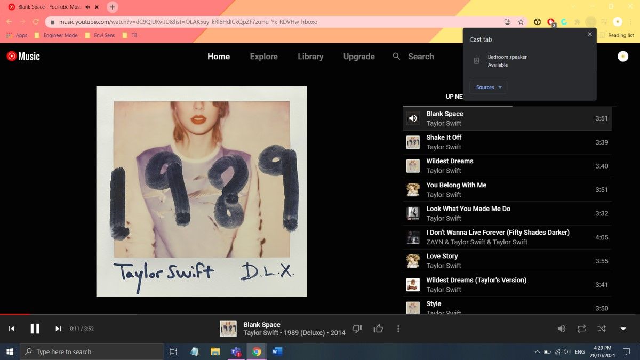
Task: Close the Cast tab popup
Action: tap(589, 34)
